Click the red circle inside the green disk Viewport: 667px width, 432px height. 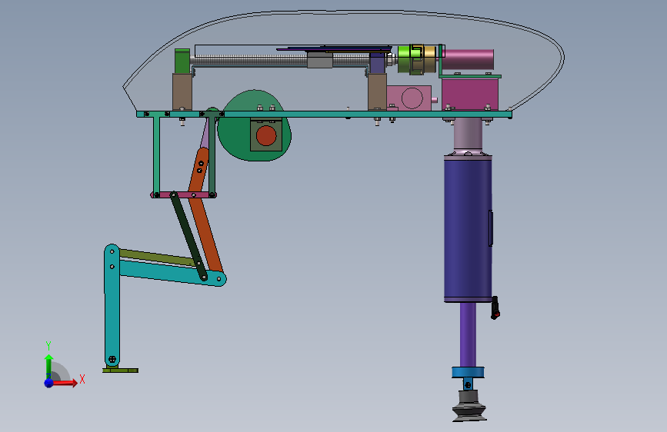click(266, 135)
